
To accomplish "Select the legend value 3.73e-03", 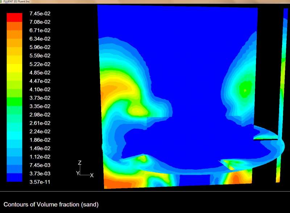I will click(40, 174).
